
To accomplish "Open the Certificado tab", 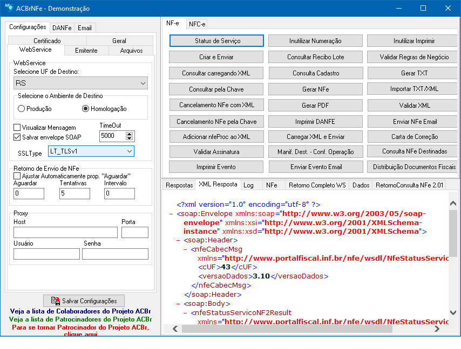I will (47, 41).
